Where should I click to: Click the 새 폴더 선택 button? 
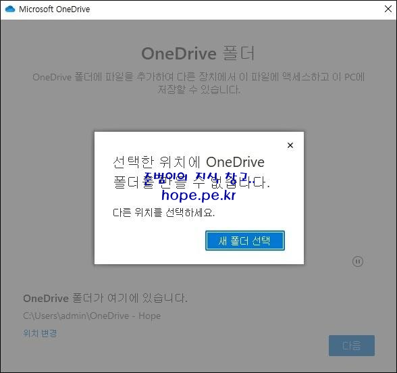(245, 241)
